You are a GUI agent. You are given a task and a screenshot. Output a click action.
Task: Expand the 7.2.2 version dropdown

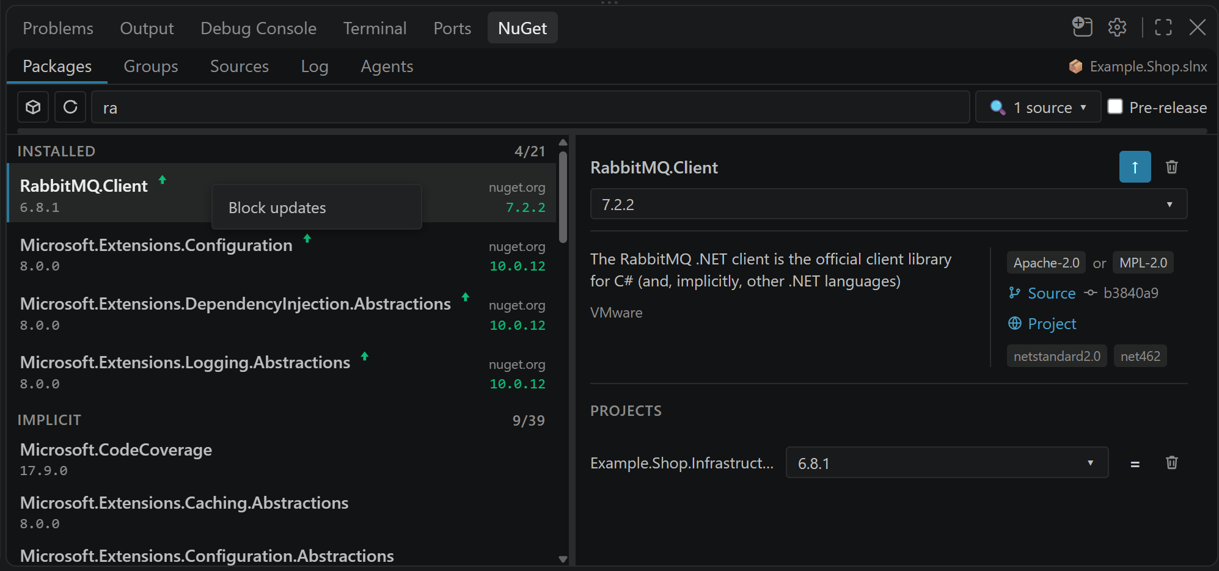[888, 204]
